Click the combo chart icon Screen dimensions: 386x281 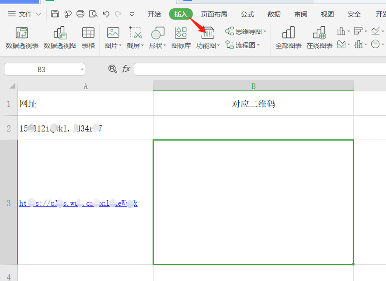pos(358,44)
